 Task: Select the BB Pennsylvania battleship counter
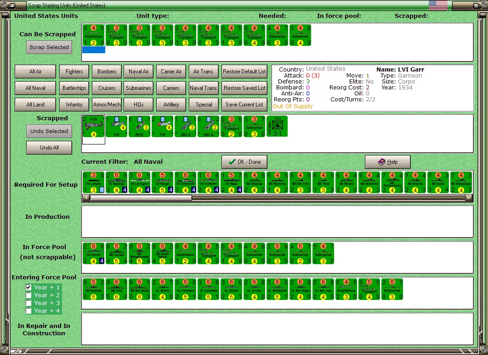392,182
